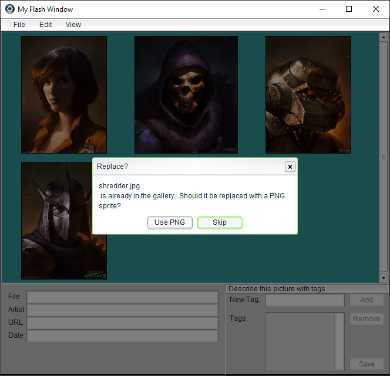Screen dimensions: 390x376
Task: Select the woman portrait thumbnail
Action: coord(64,95)
